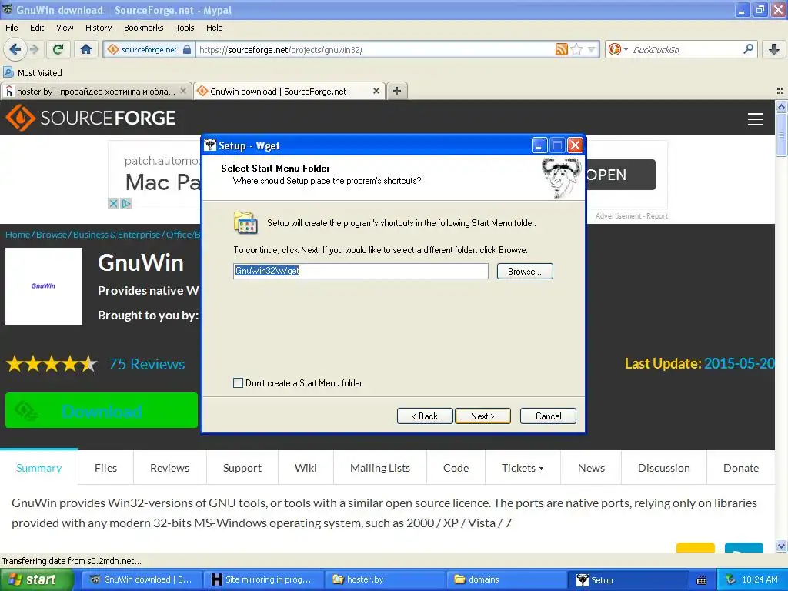
Task: Open the Files tab on SourceForge
Action: point(105,468)
